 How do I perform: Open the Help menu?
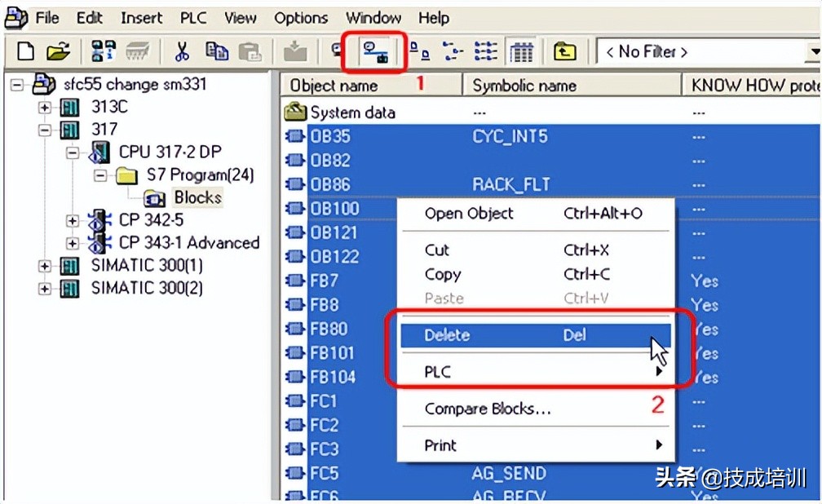click(434, 18)
